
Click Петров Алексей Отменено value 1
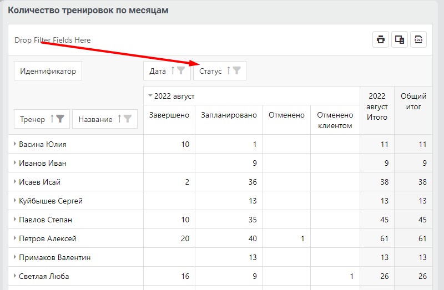coord(302,238)
